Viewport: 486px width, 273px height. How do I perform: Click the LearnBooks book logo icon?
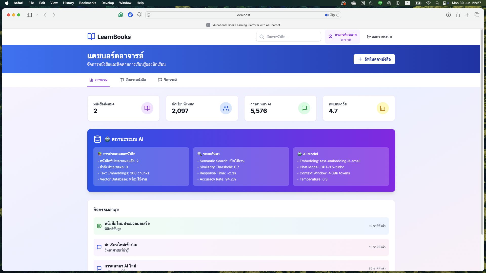coord(91,37)
